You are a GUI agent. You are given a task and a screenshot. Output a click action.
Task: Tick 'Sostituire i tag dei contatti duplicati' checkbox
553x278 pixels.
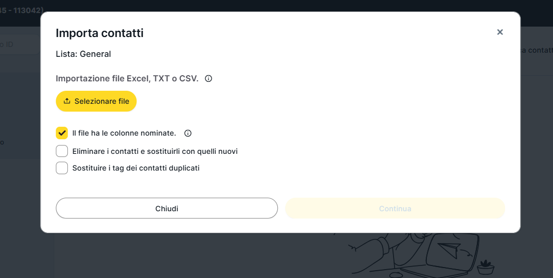[62, 168]
